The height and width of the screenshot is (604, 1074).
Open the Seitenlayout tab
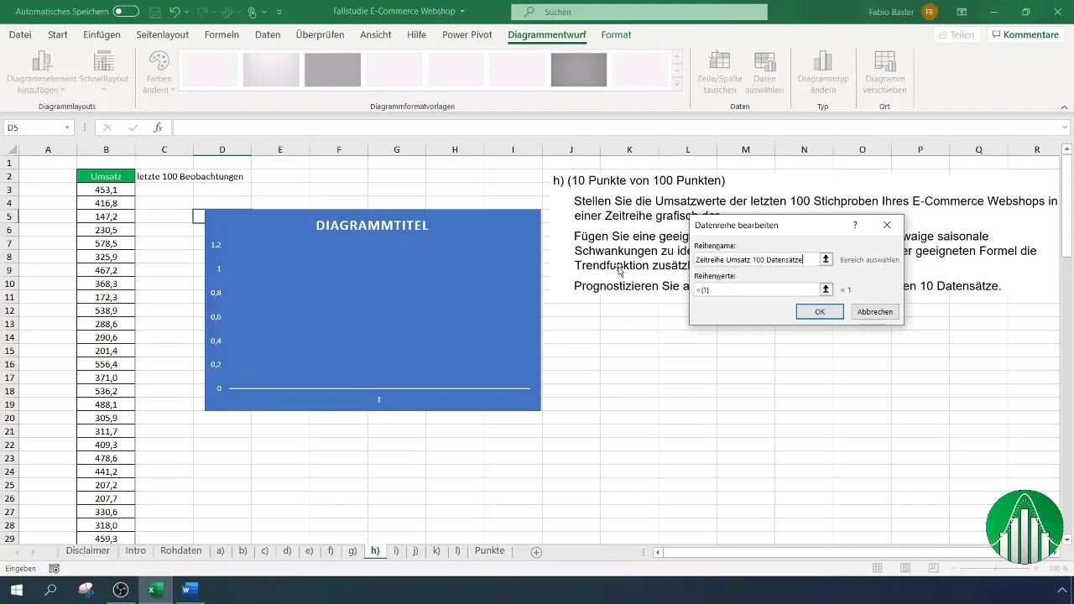pos(162,34)
